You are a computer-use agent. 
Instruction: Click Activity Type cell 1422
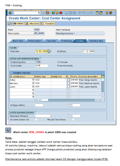point(43,80)
